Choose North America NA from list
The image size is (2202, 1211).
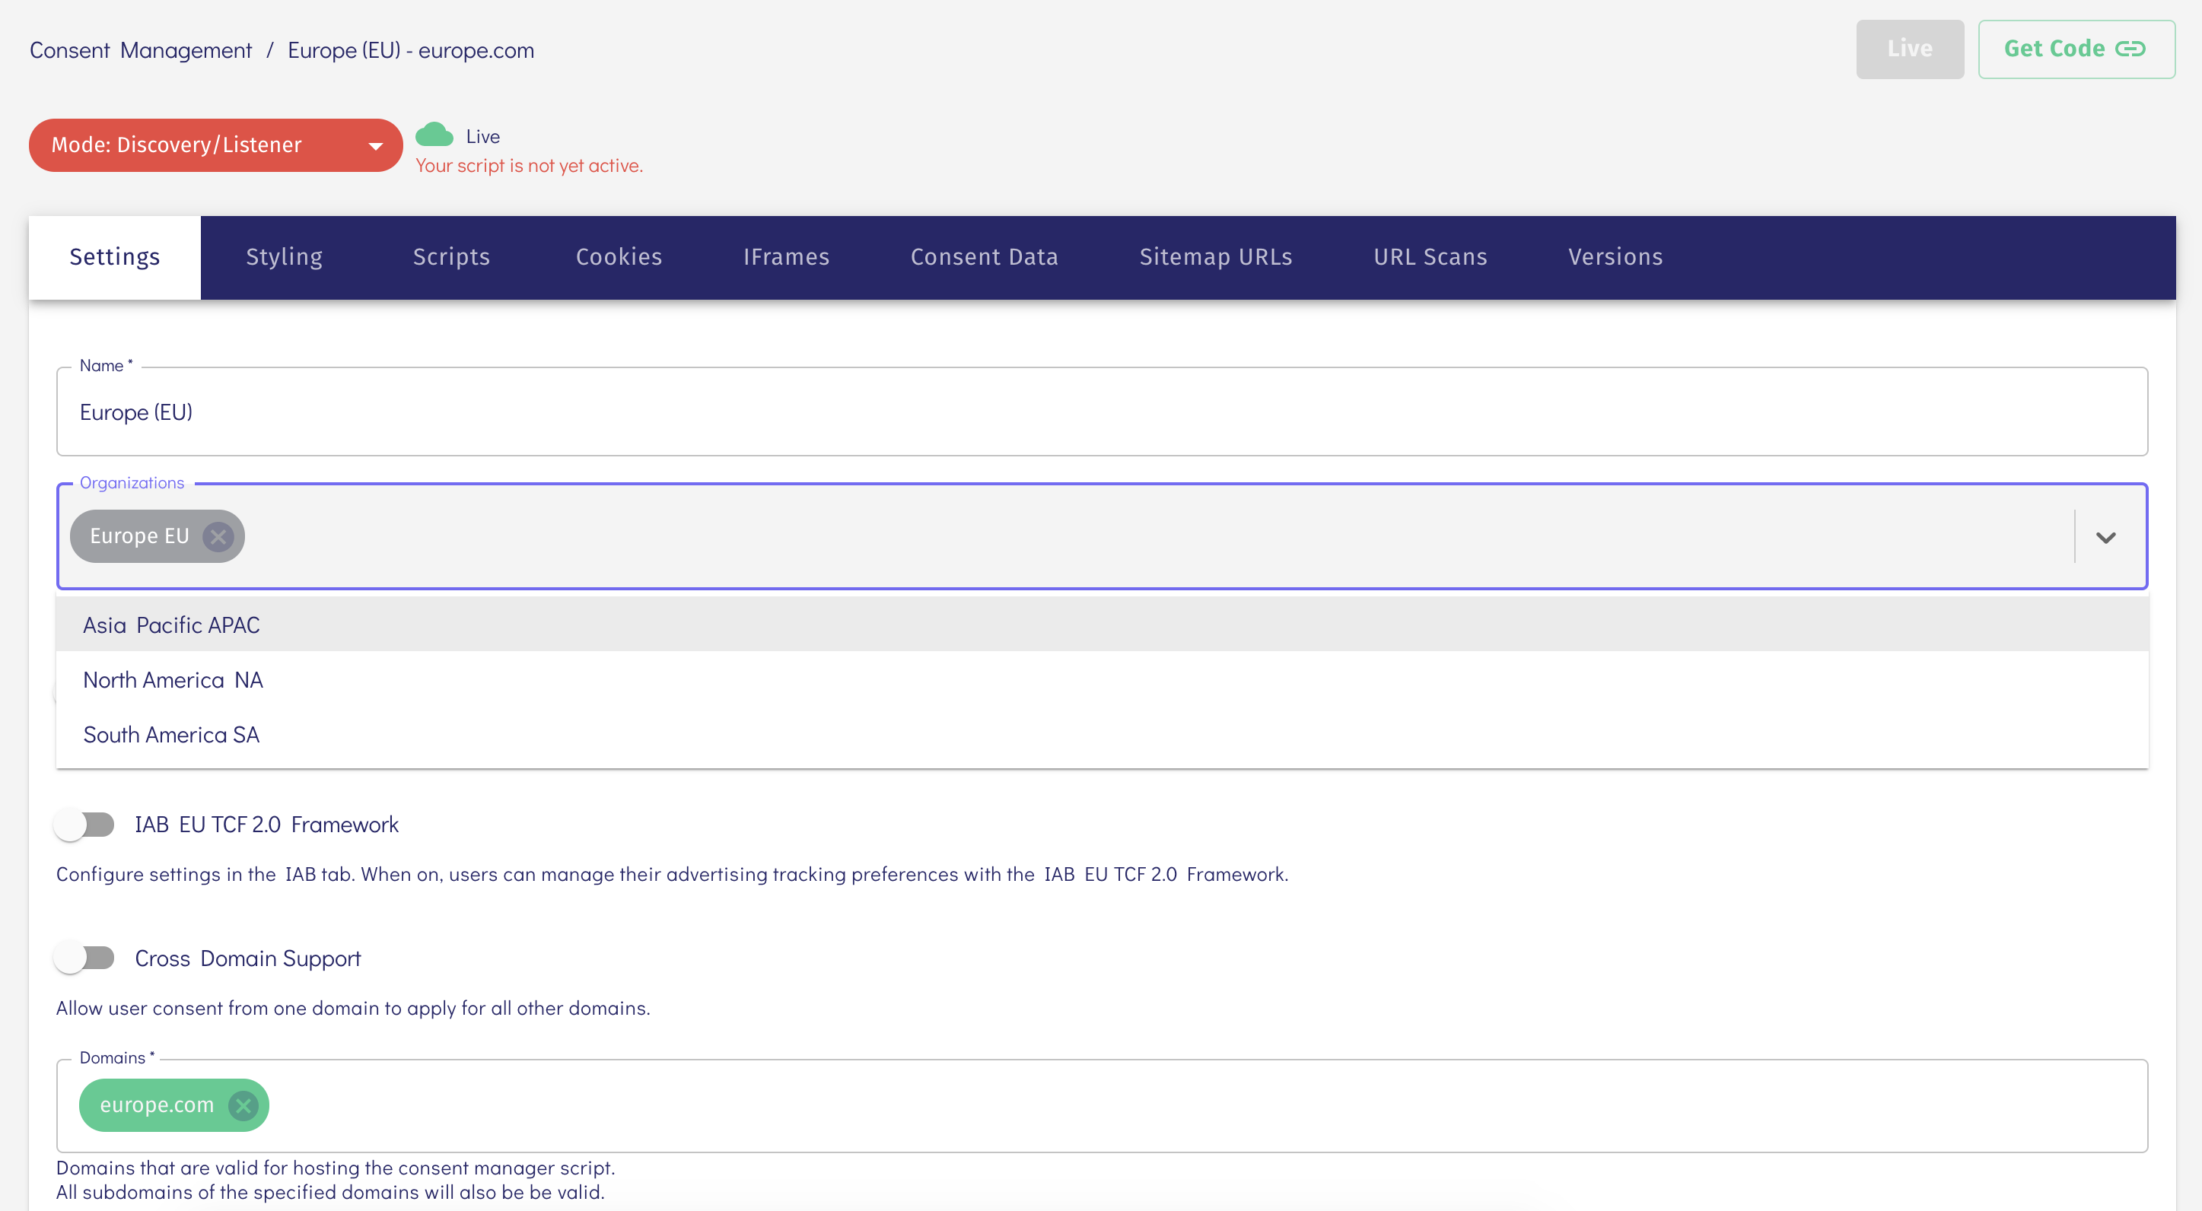tap(173, 679)
